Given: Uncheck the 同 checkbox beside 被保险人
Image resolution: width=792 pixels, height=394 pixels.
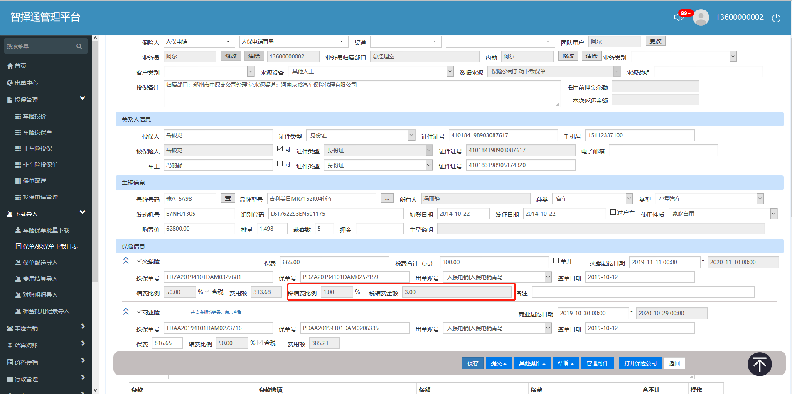Looking at the screenshot, I should [280, 149].
